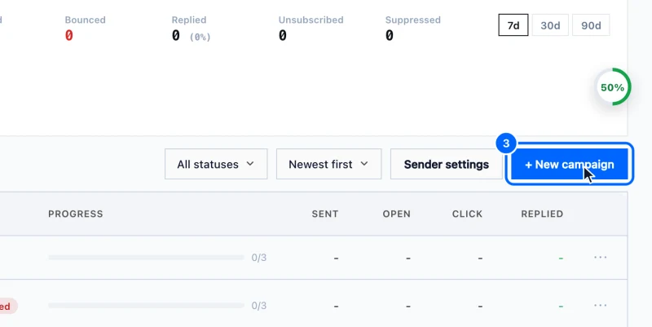Click the REPLIED column header
652x327 pixels.
pos(542,214)
